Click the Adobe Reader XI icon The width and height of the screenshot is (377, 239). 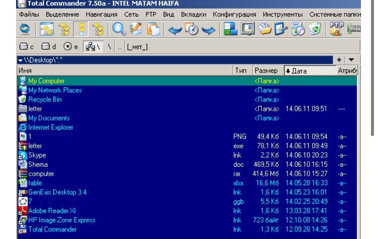coord(23,211)
